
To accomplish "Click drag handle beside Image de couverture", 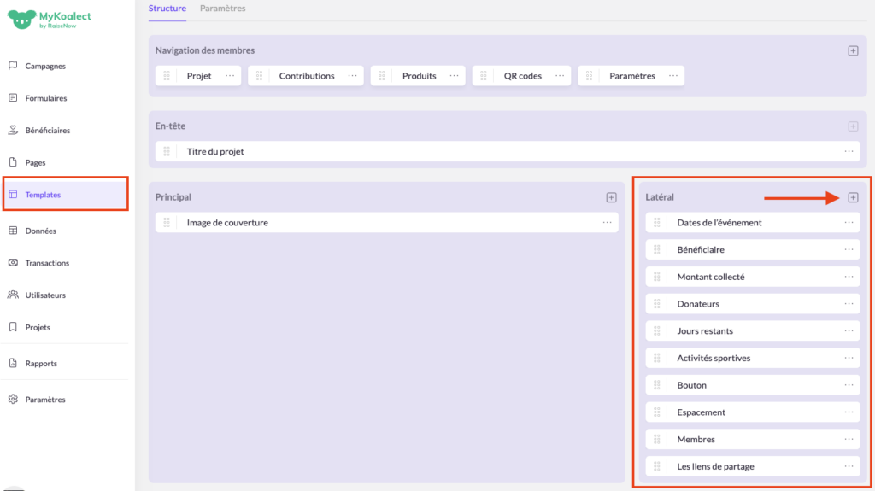I will 167,223.
